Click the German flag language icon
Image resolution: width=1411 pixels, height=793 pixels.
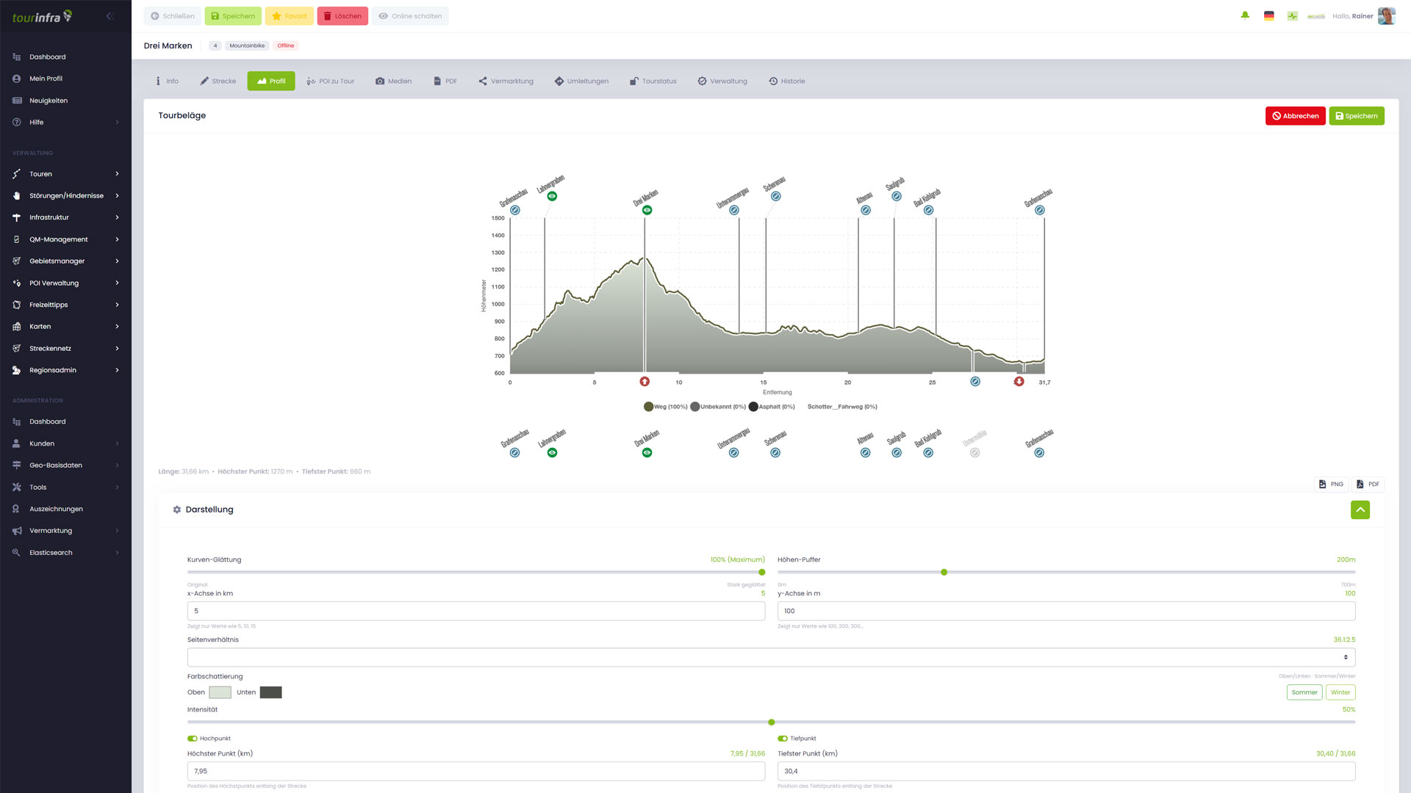point(1268,15)
